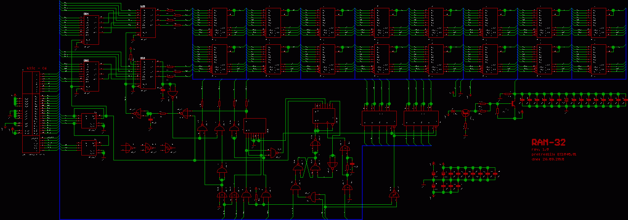
Task: Click the tall edge connector on the far left
Action: 31,112
